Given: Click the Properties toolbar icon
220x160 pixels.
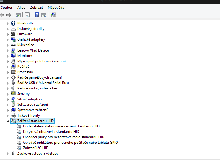Looking at the screenshot, I should [x=27, y=15].
